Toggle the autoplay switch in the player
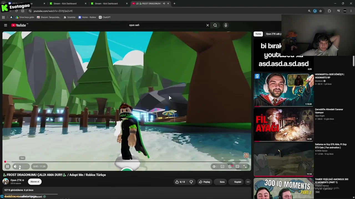355x199 pixels. pyautogui.click(x=214, y=166)
